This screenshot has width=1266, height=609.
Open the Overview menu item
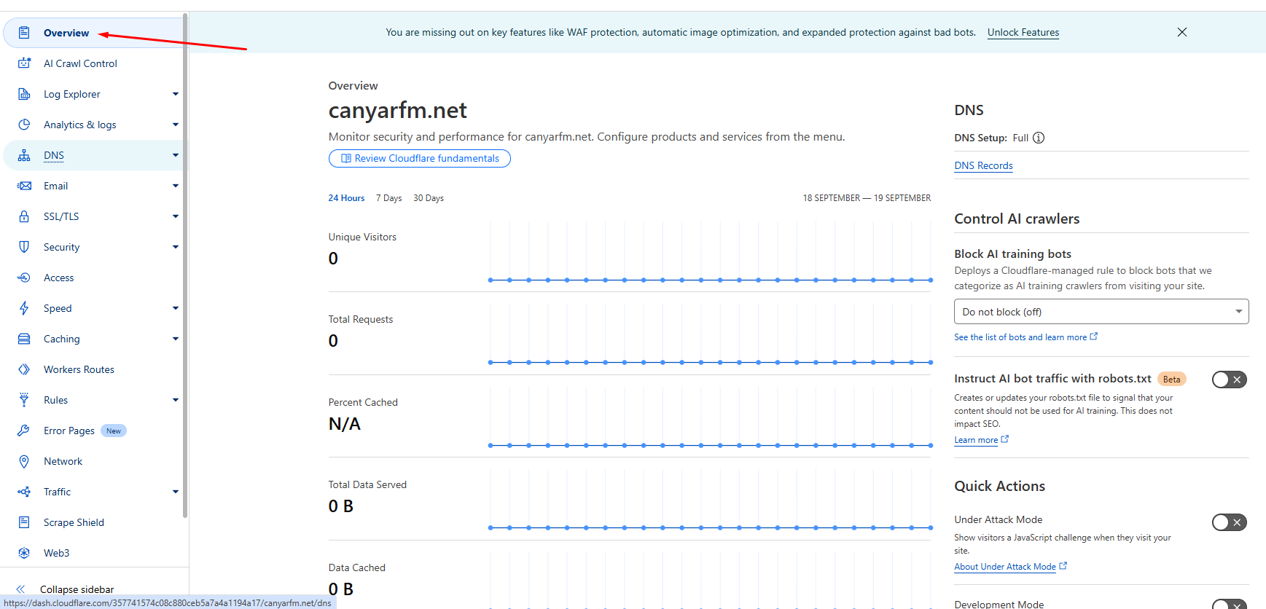[x=95, y=33]
